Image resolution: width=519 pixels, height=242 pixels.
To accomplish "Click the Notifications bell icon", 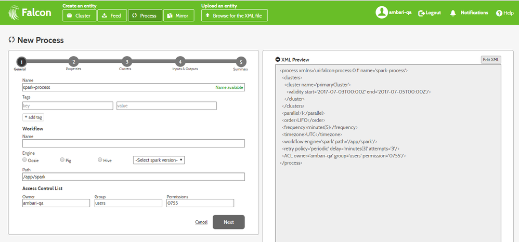I will point(453,13).
